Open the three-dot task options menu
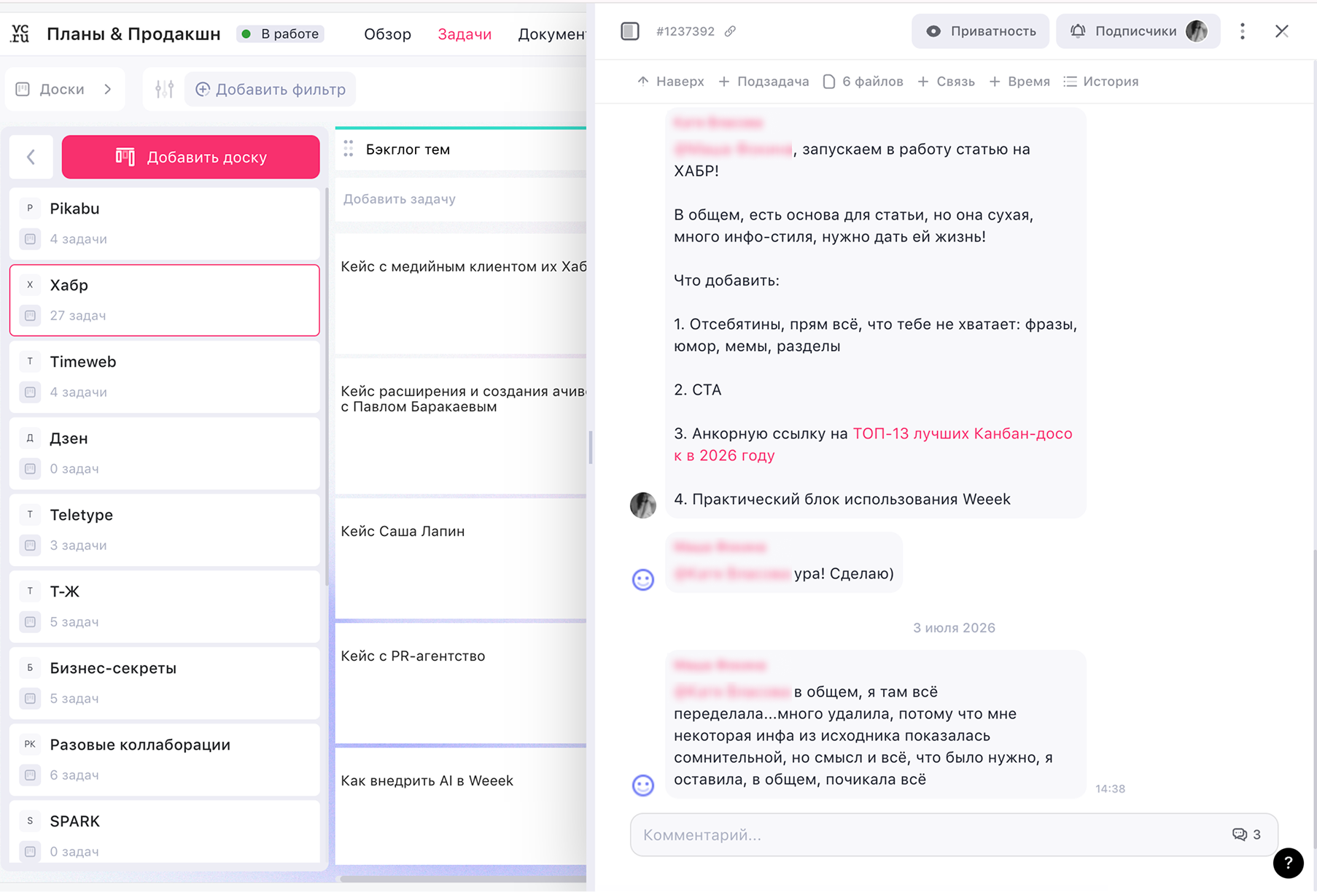 click(x=1243, y=31)
